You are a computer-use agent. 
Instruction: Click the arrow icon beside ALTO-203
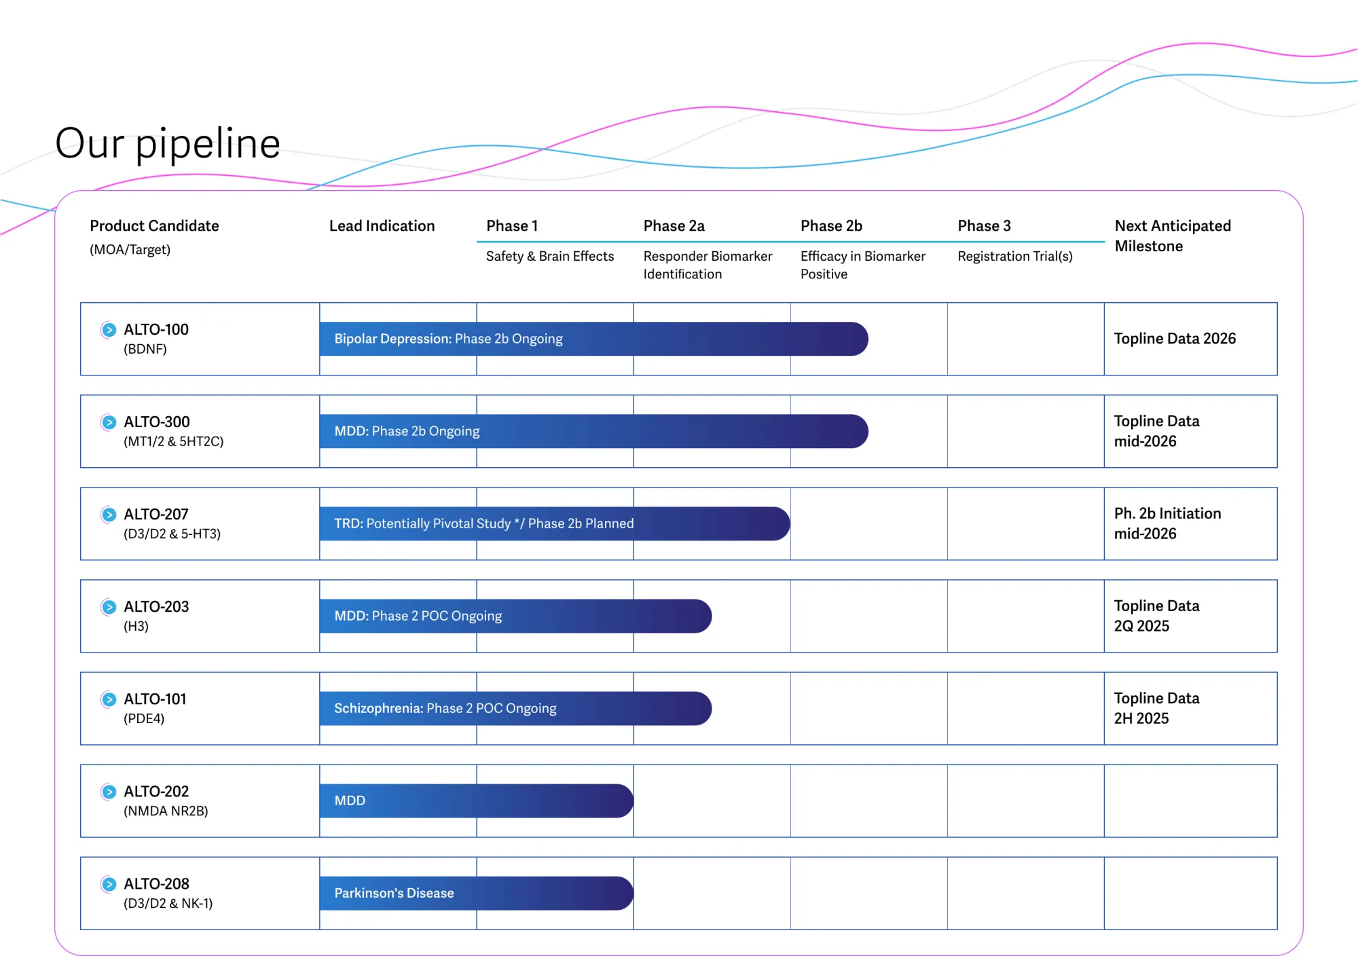109,607
